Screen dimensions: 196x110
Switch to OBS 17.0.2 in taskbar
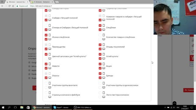[x=82, y=107]
